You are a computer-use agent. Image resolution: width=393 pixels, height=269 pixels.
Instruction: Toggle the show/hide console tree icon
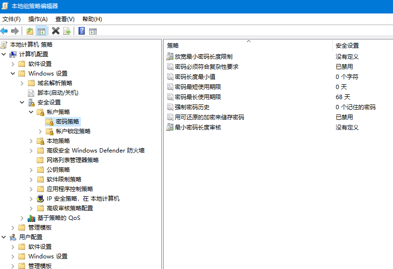point(41,31)
